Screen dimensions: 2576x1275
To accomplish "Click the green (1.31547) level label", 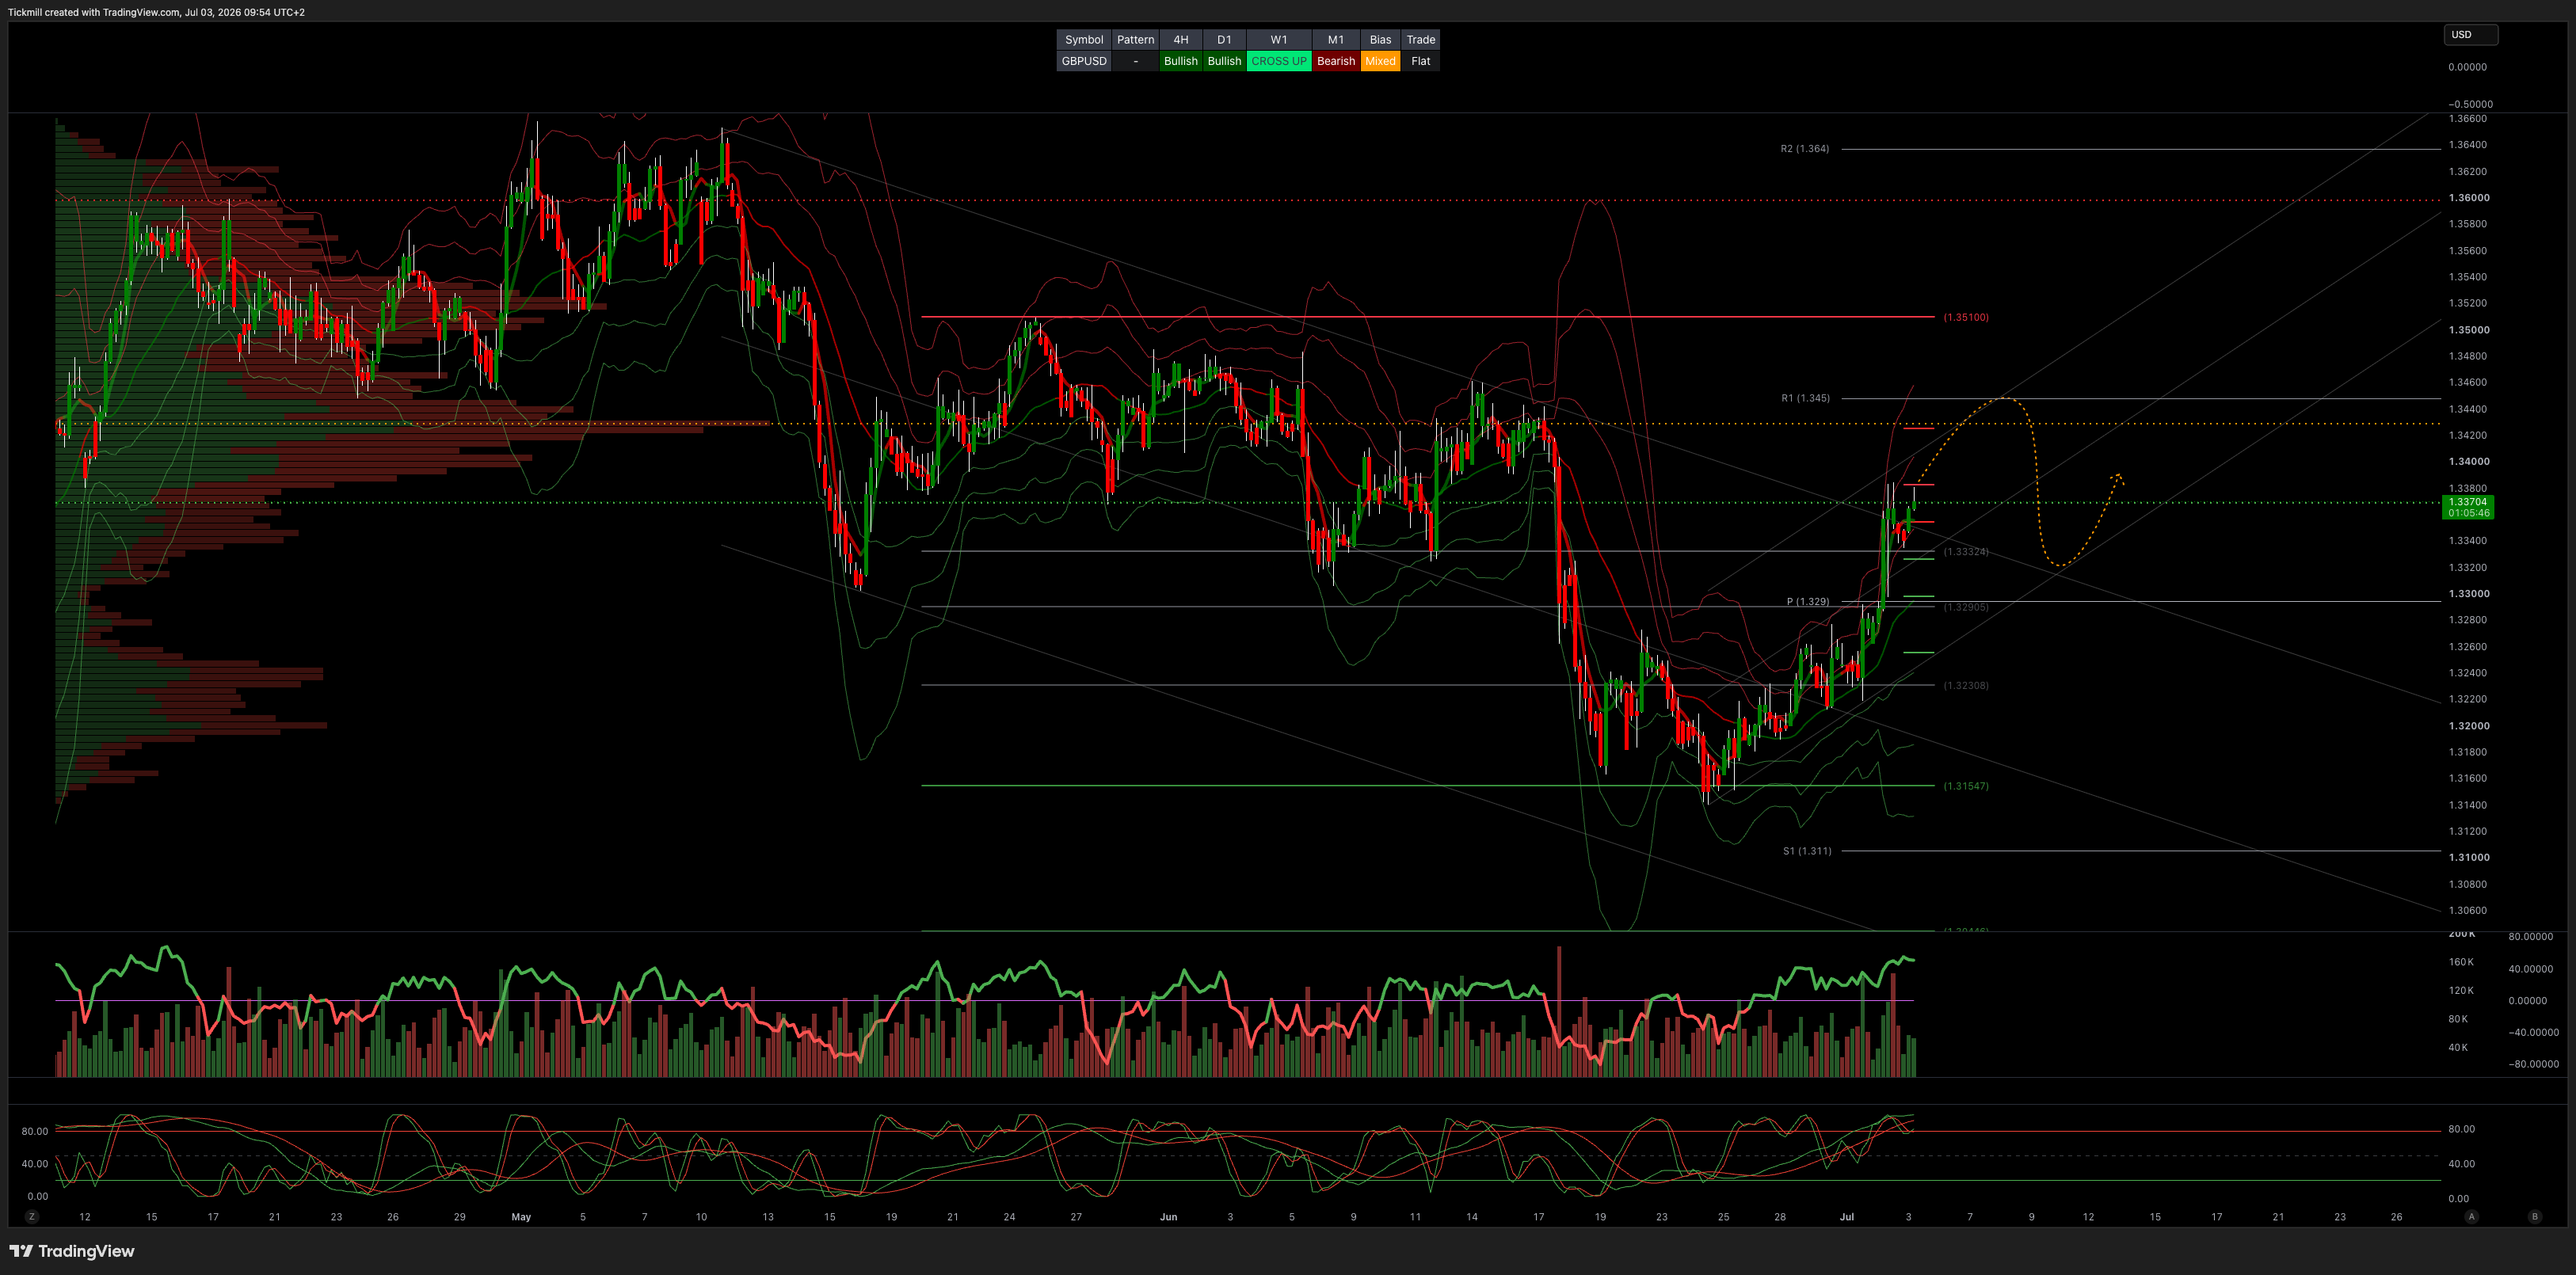I will [x=1966, y=786].
